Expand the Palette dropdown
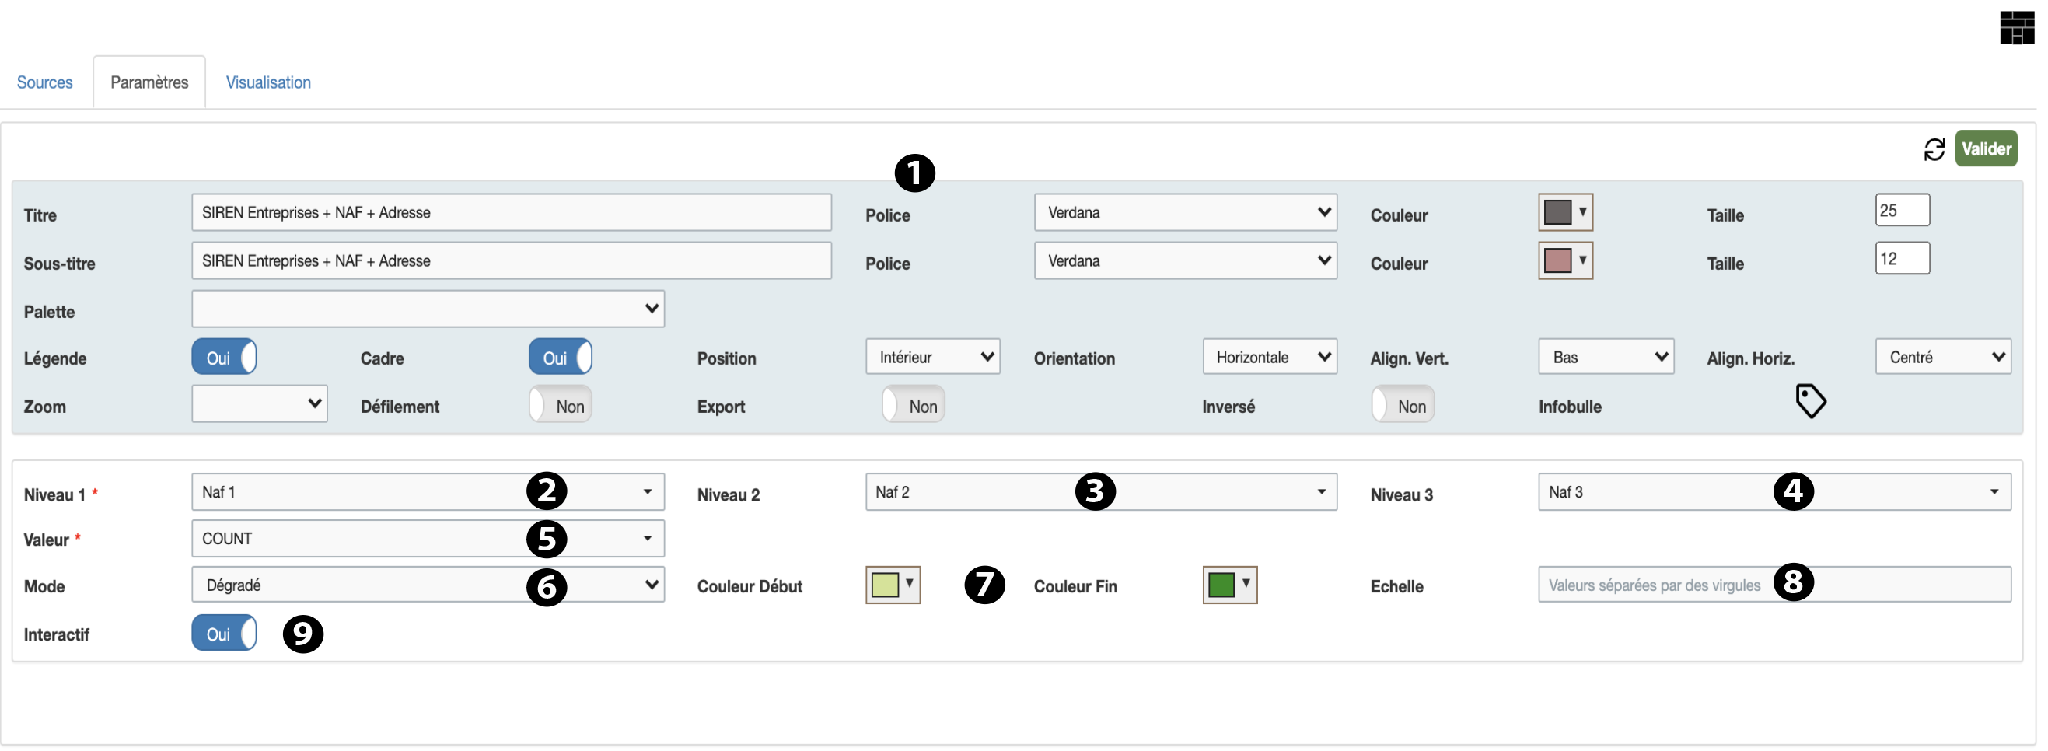This screenshot has height=751, width=2048. coord(427,309)
